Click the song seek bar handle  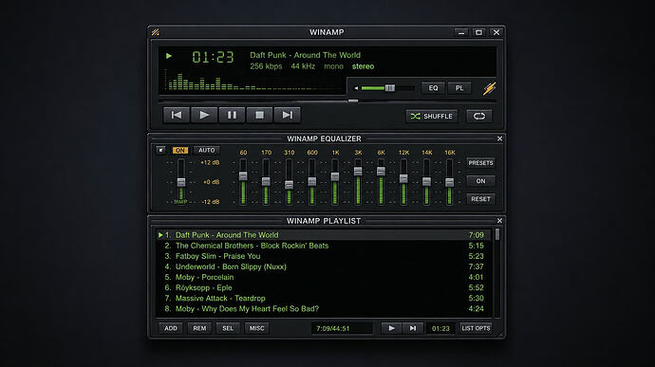[353, 101]
